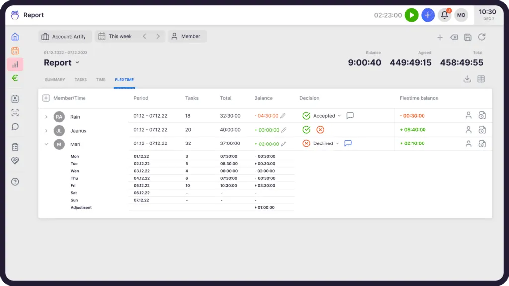
Task: Open the notifications bell
Action: (x=444, y=15)
